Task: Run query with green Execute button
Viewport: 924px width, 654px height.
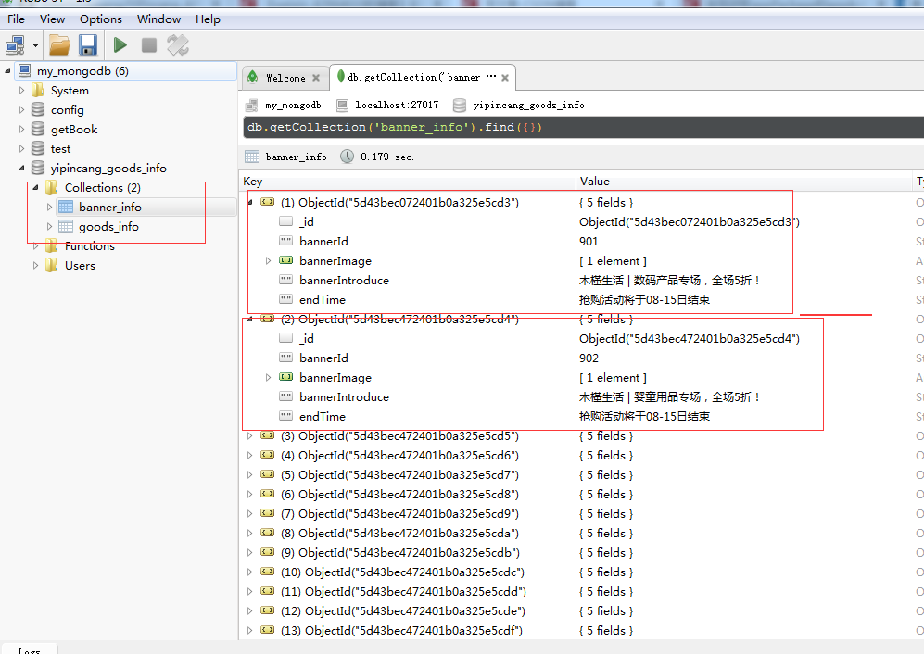Action: (x=120, y=44)
